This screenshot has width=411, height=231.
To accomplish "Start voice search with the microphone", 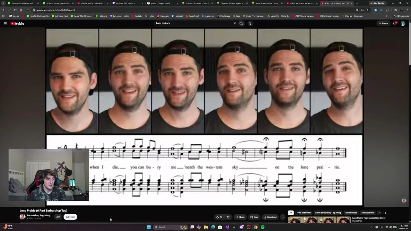I will [x=250, y=23].
